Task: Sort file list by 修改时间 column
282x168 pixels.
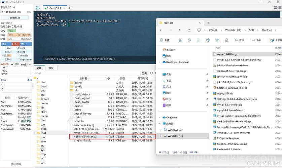Action: [143, 78]
